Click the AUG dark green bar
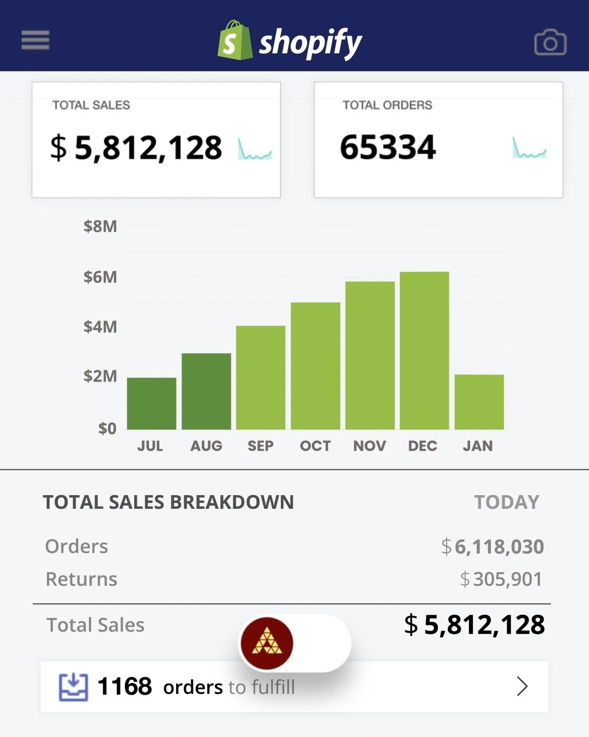 [206, 391]
